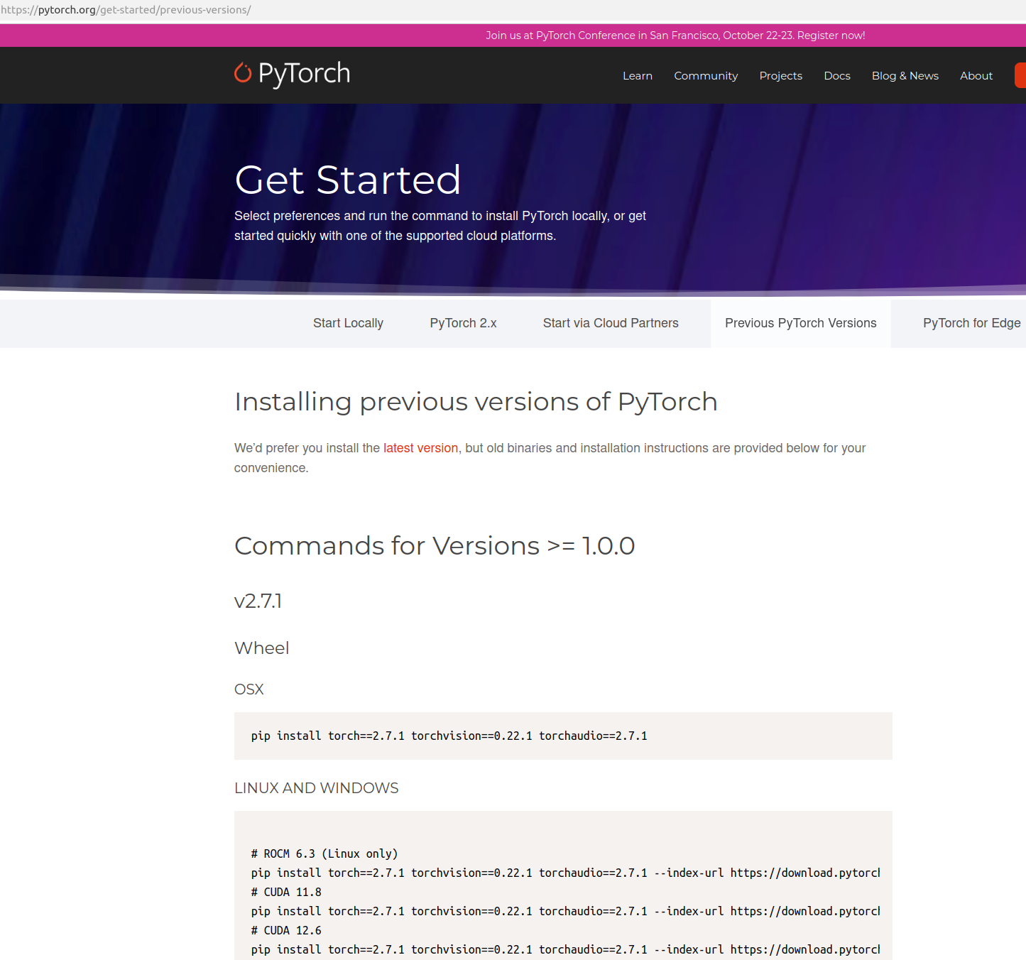The height and width of the screenshot is (960, 1026).
Task: Click the orange button beside About
Action: click(1020, 75)
